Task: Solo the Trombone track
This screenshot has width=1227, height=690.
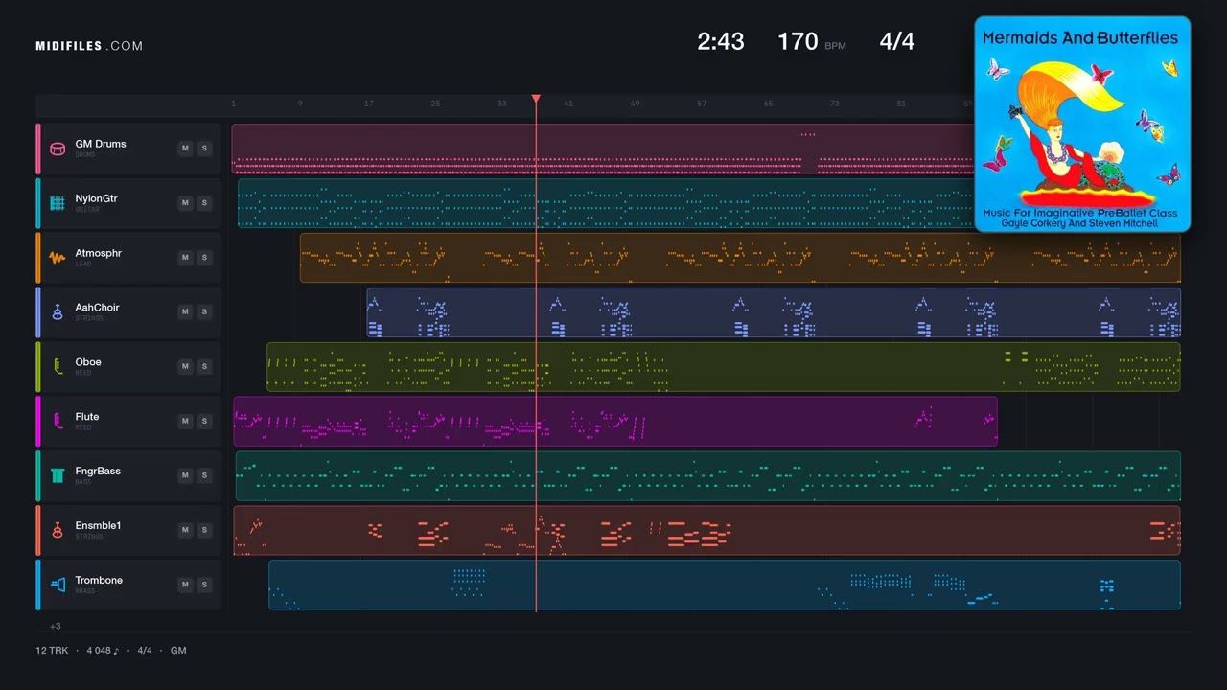Action: pyautogui.click(x=204, y=585)
